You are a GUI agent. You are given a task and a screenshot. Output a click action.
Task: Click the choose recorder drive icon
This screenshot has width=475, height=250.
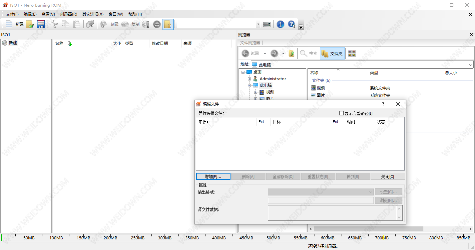[x=266, y=24]
